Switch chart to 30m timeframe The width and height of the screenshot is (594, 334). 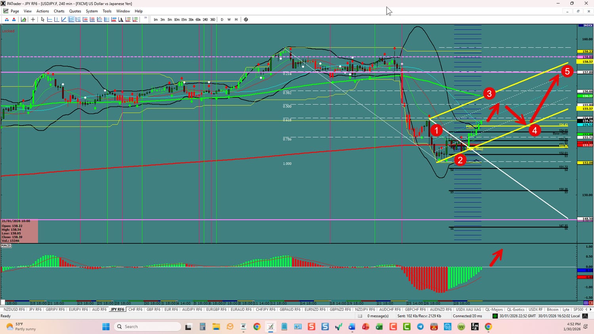coord(191,19)
